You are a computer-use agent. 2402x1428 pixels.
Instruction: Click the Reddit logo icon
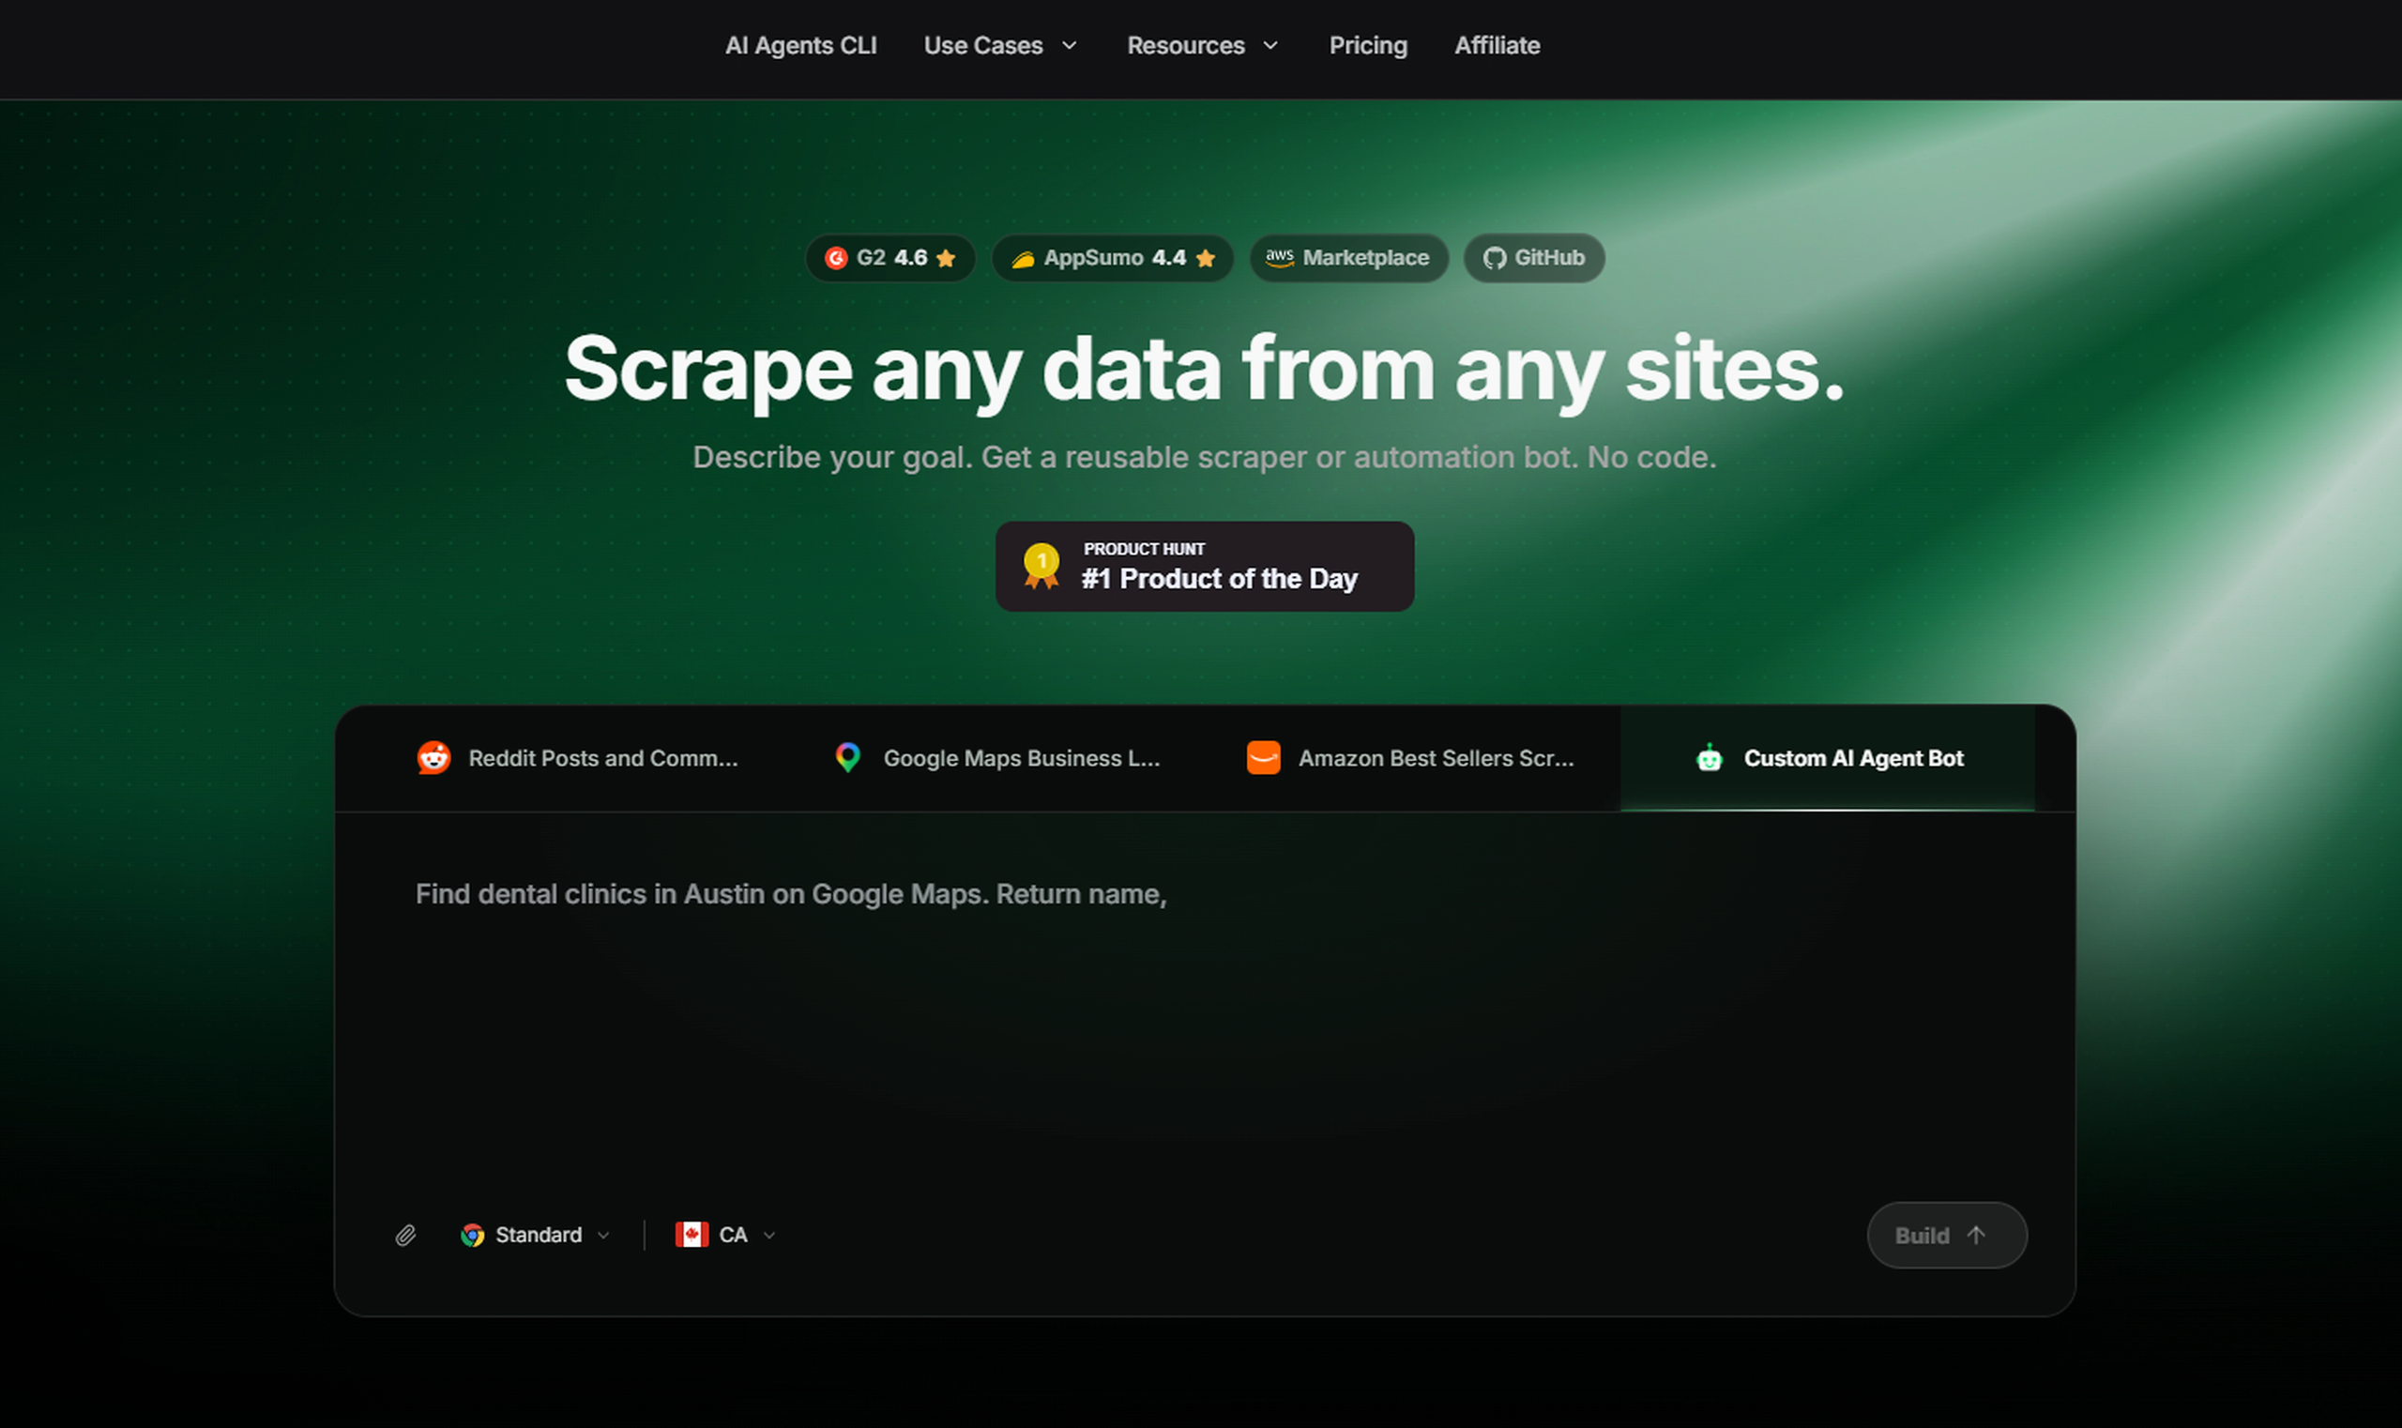(434, 758)
